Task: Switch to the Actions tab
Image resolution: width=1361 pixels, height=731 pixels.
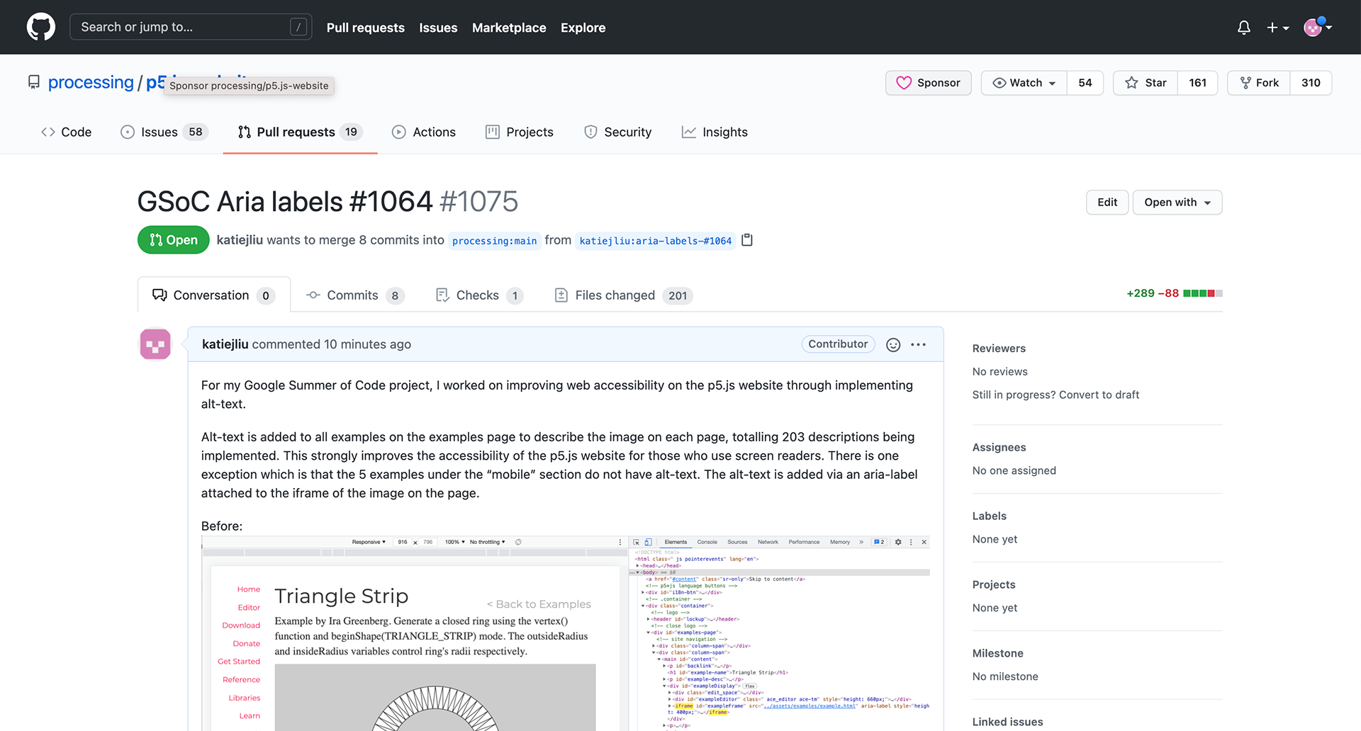Action: point(424,132)
